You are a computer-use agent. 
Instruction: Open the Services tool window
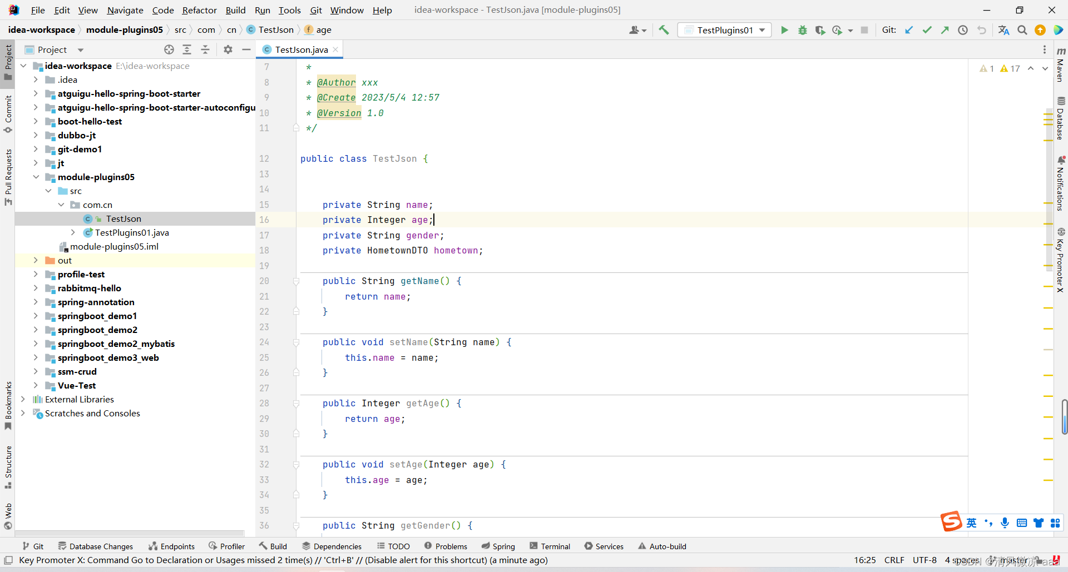point(604,546)
